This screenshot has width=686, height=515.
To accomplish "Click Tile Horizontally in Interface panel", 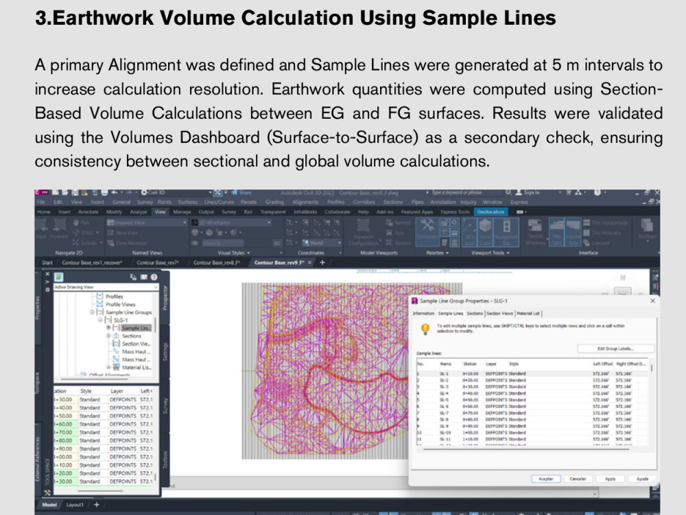I will (x=606, y=223).
